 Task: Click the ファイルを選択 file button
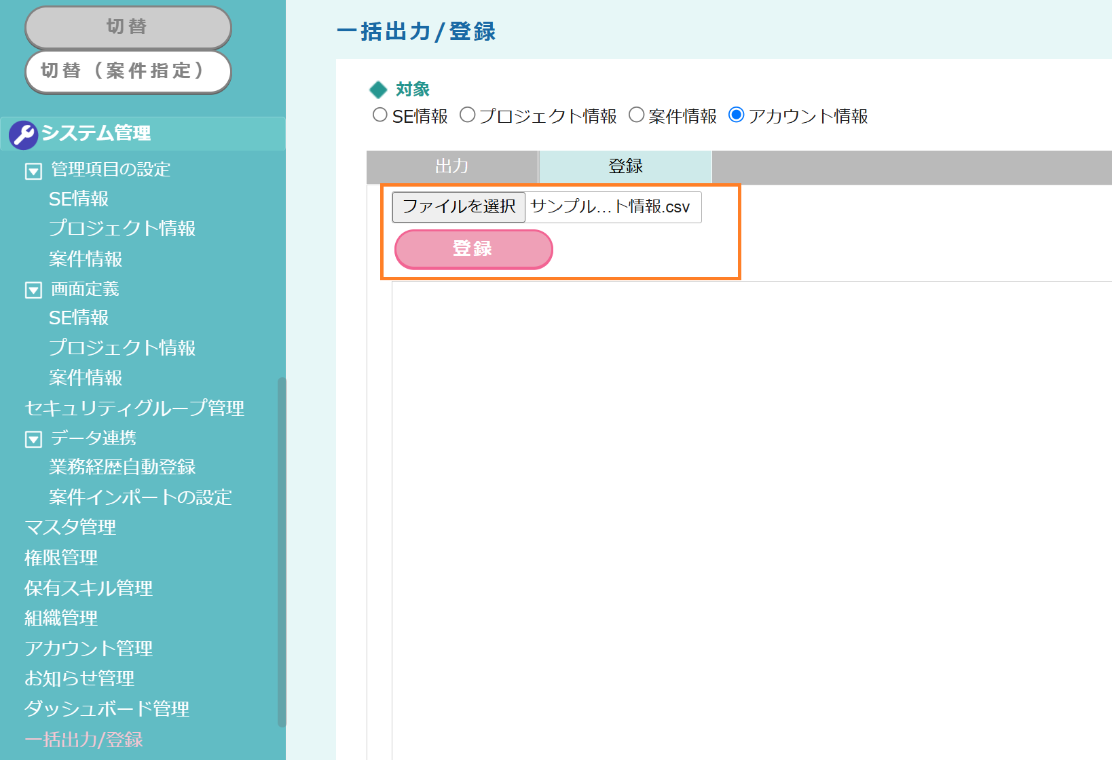(x=459, y=207)
